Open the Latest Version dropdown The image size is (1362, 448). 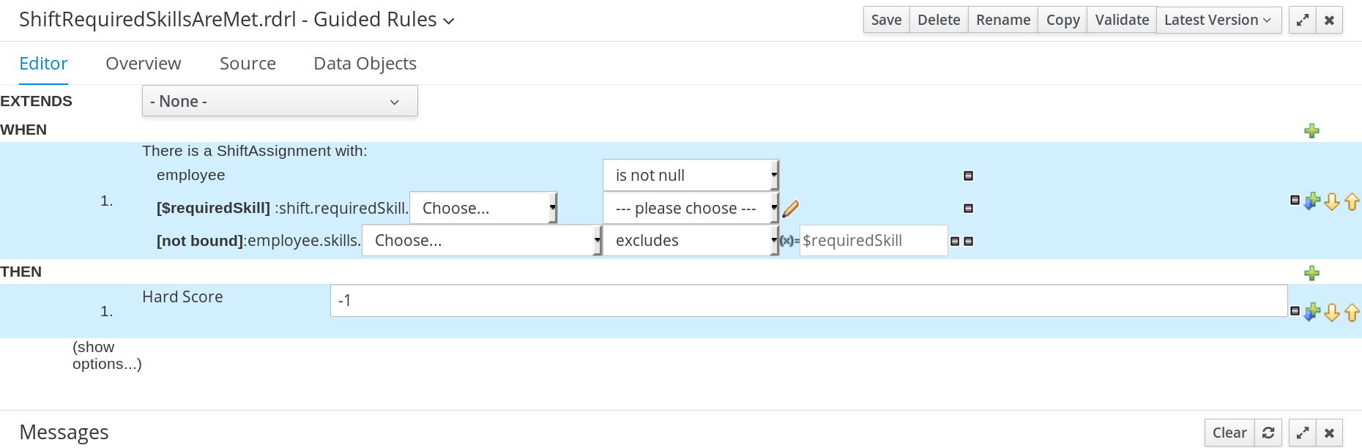coord(1218,20)
